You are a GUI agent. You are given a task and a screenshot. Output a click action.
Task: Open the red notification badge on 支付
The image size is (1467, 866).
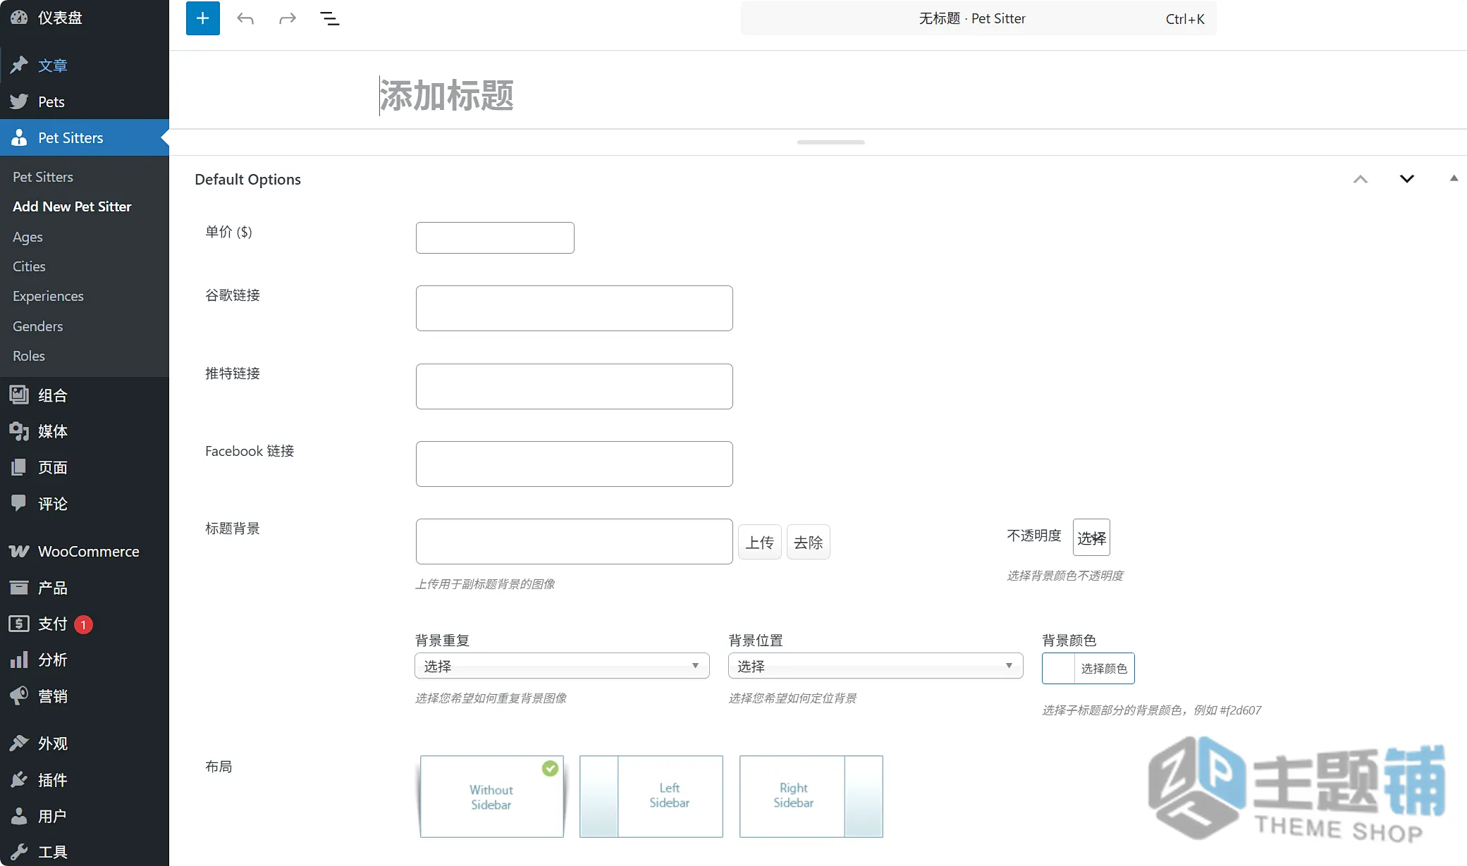pos(83,624)
